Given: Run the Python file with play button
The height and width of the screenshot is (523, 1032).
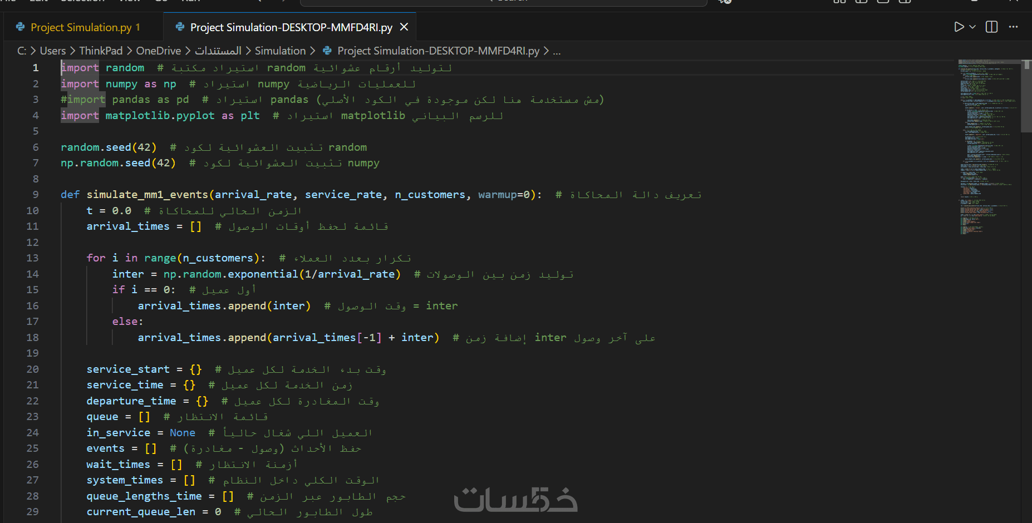Looking at the screenshot, I should [959, 27].
